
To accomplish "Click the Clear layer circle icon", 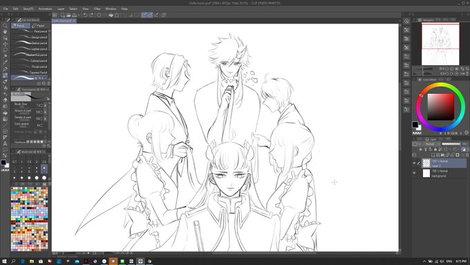I will click(99, 15).
